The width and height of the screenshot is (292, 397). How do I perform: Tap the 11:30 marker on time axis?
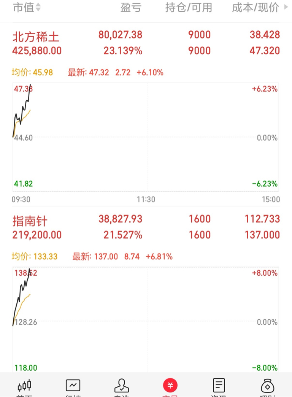pyautogui.click(x=146, y=200)
